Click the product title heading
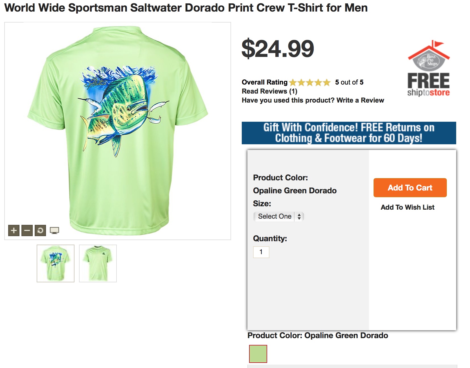The image size is (470, 368). [186, 8]
